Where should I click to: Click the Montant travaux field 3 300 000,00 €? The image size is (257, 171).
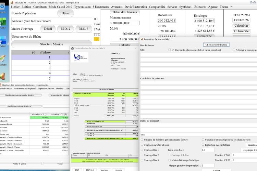(x=125, y=23)
